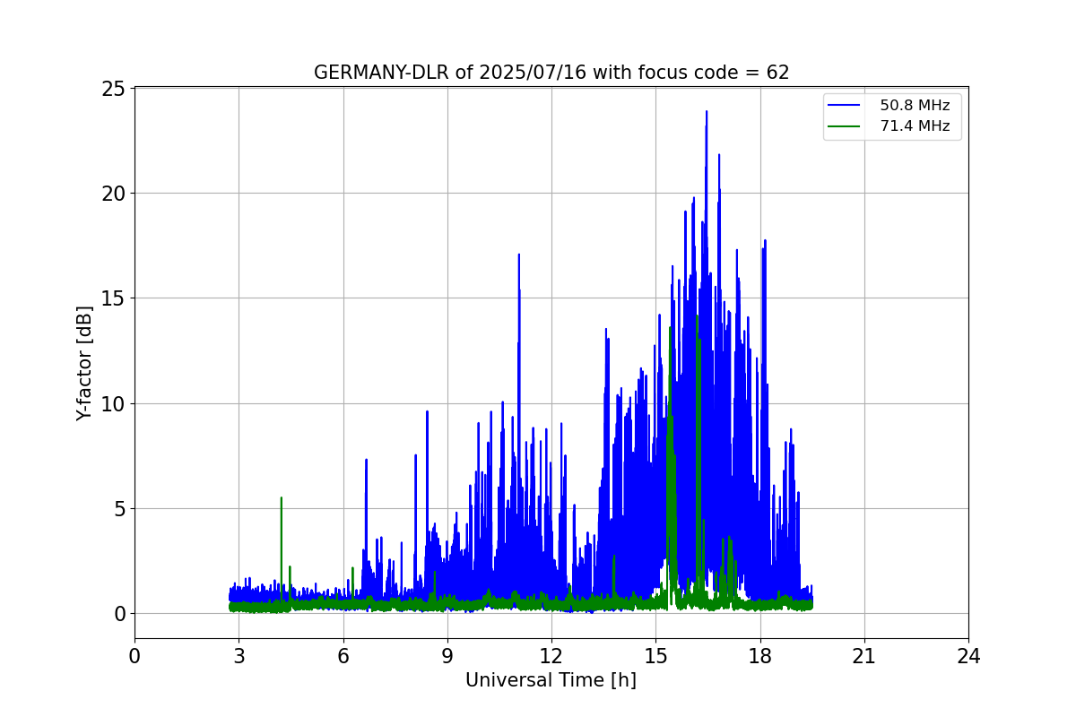Viewport: 1076px width, 717px height.
Task: Click the green line legend swatch
Action: pos(845,126)
